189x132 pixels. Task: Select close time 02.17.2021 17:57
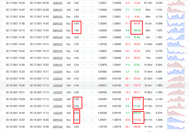pyautogui.click(x=39, y=37)
